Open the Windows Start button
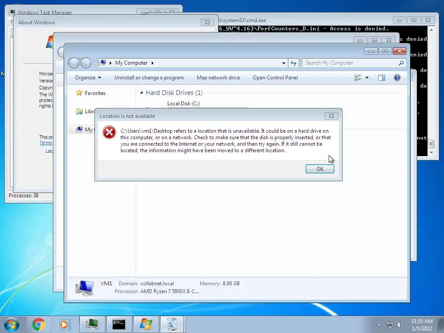Screen dimensions: 444x333 point(12,324)
